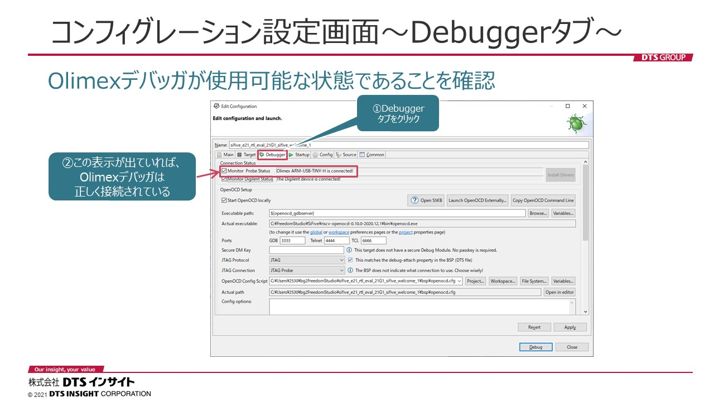Viewport: 714px width, 402px height.
Task: Click info icon beside Secure DM Key
Action: [x=350, y=250]
